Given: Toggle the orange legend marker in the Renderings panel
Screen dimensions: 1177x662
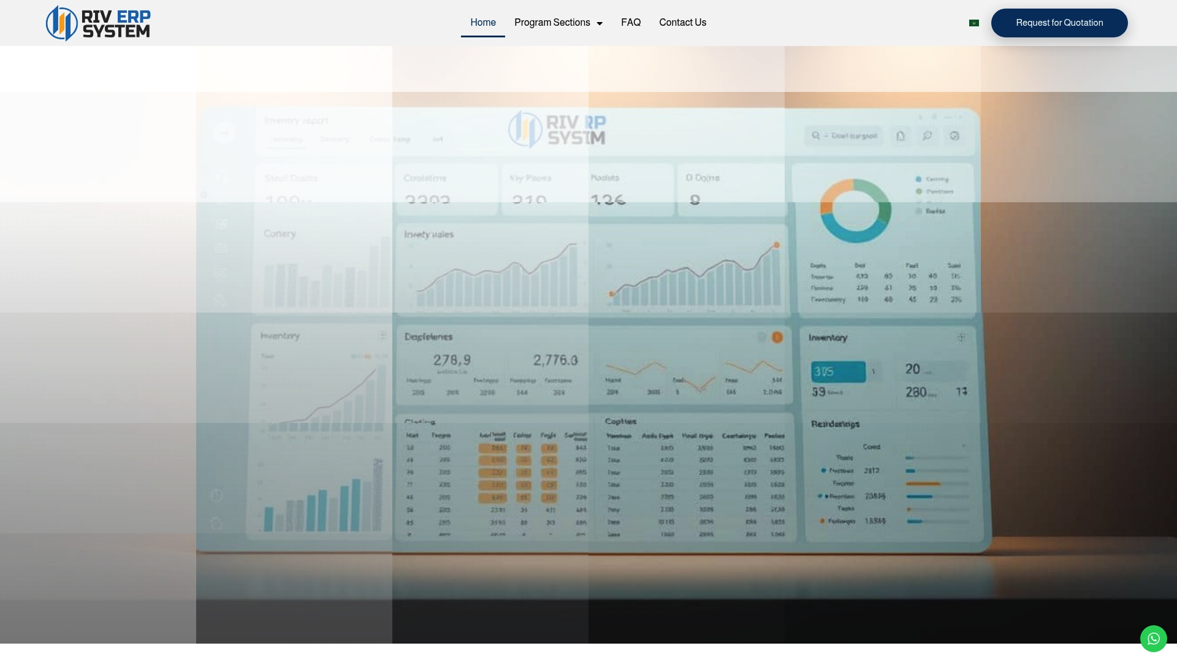Looking at the screenshot, I should pos(822,520).
